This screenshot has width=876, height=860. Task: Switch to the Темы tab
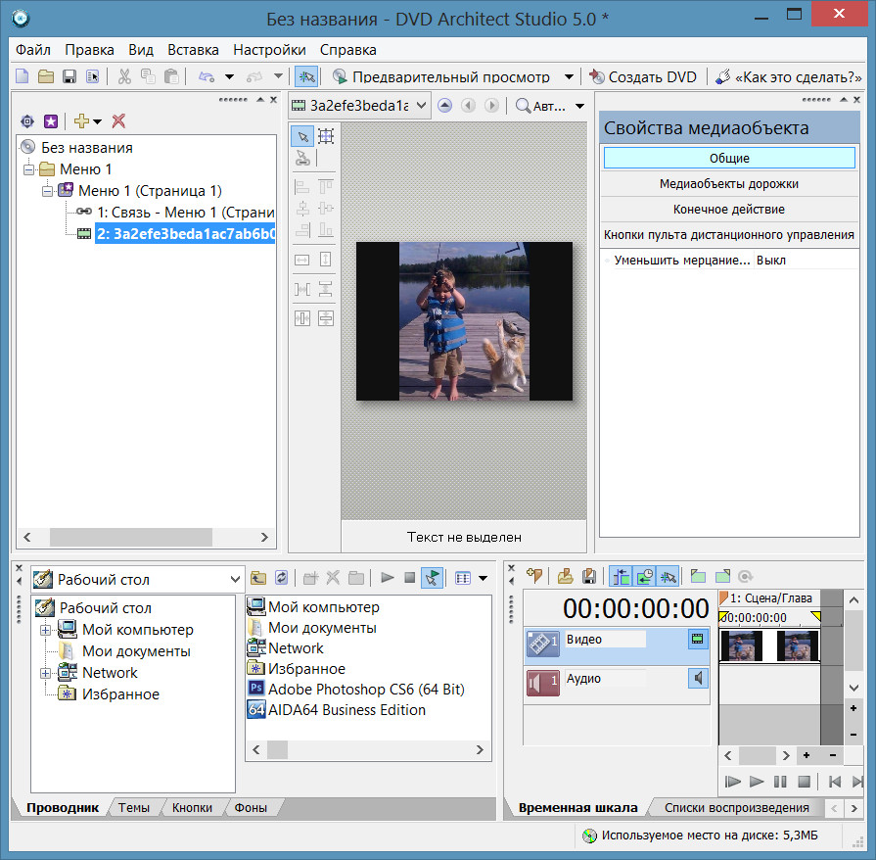[134, 808]
